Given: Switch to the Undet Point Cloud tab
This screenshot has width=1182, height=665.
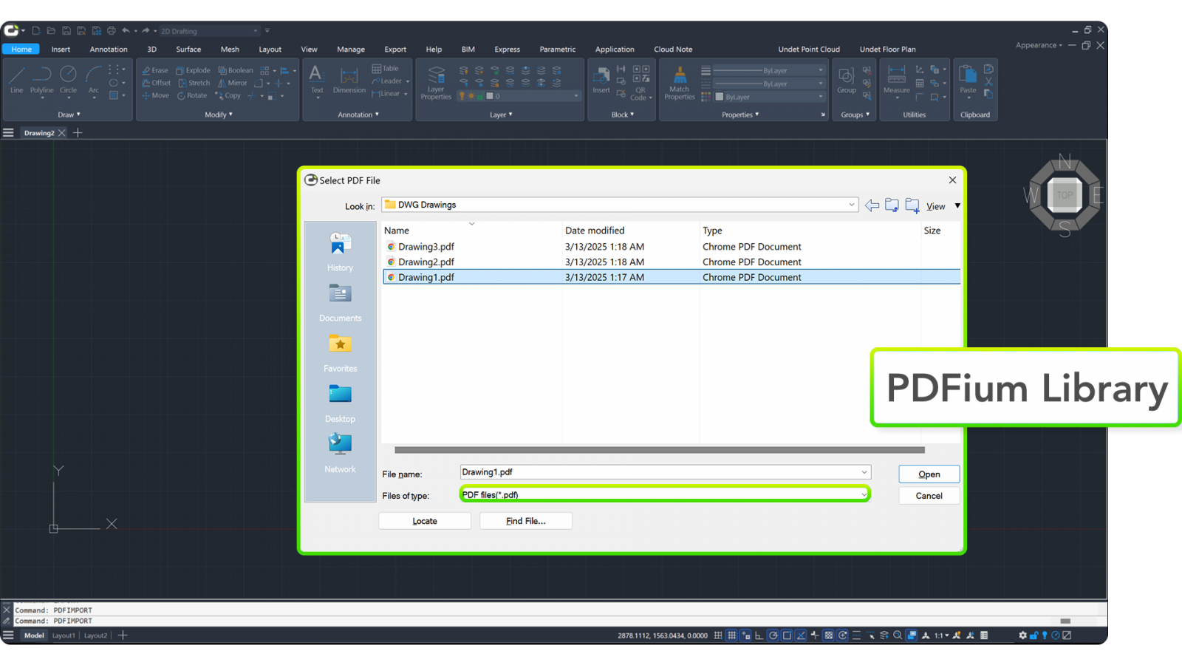Looking at the screenshot, I should point(809,50).
